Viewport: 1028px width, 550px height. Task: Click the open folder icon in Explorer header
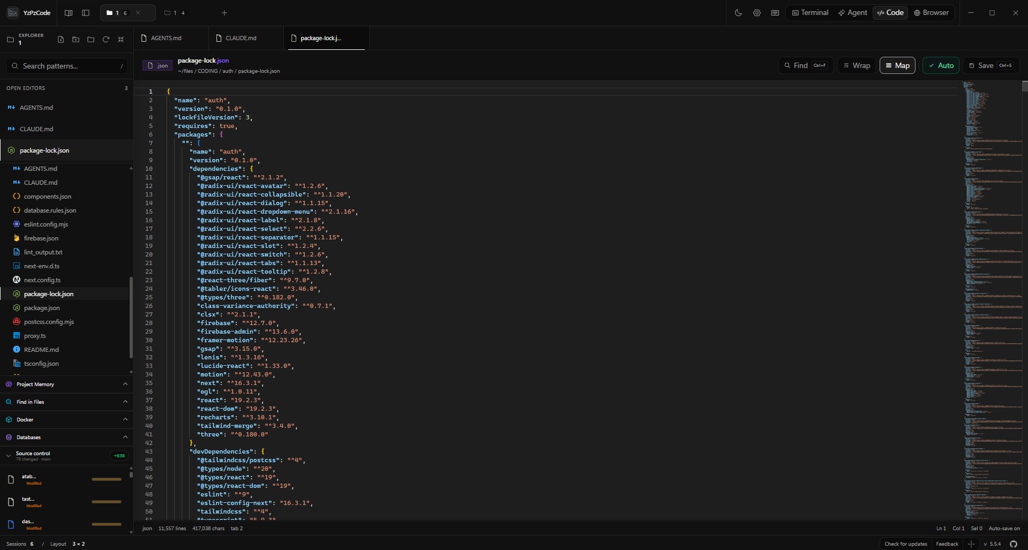(x=91, y=40)
